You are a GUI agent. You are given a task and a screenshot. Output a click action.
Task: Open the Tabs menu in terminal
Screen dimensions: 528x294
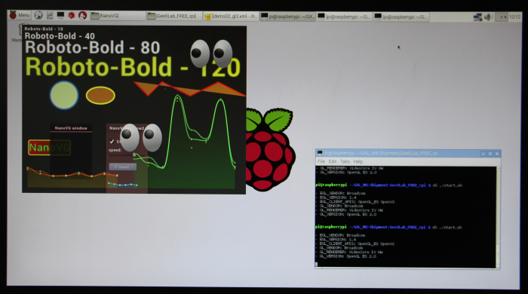345,161
